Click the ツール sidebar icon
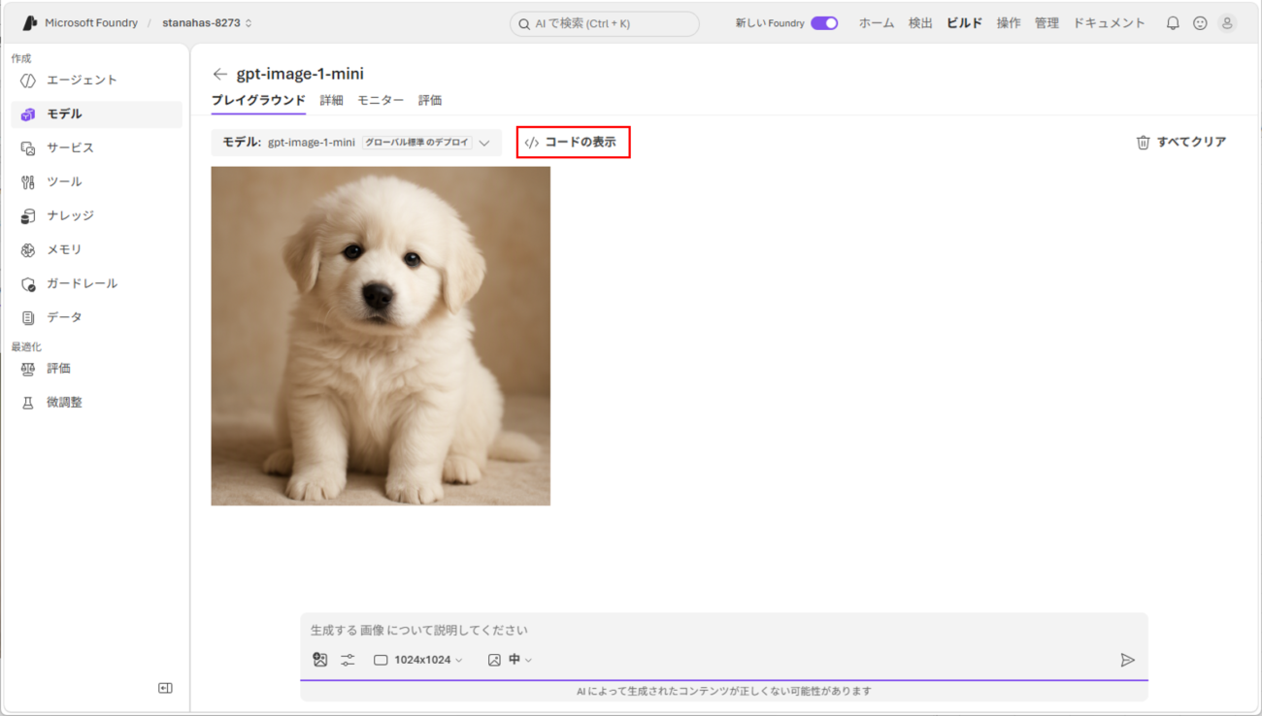This screenshot has height=716, width=1262. (x=28, y=182)
